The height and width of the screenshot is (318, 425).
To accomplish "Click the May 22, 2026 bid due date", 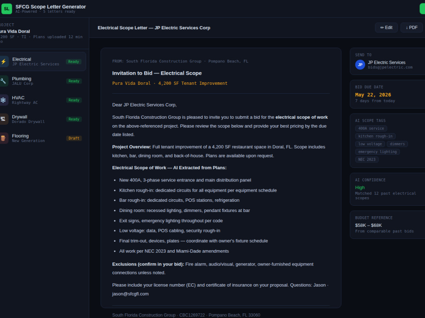I will [x=373, y=95].
